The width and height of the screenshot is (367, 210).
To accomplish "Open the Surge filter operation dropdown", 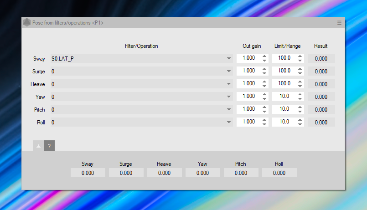I will 142,71.
